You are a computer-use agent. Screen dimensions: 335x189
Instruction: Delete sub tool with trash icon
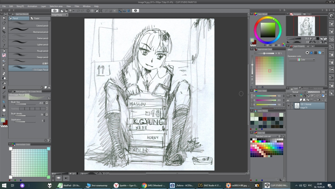(49, 87)
